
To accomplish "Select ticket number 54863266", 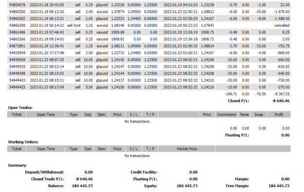I will click(x=17, y=39).
